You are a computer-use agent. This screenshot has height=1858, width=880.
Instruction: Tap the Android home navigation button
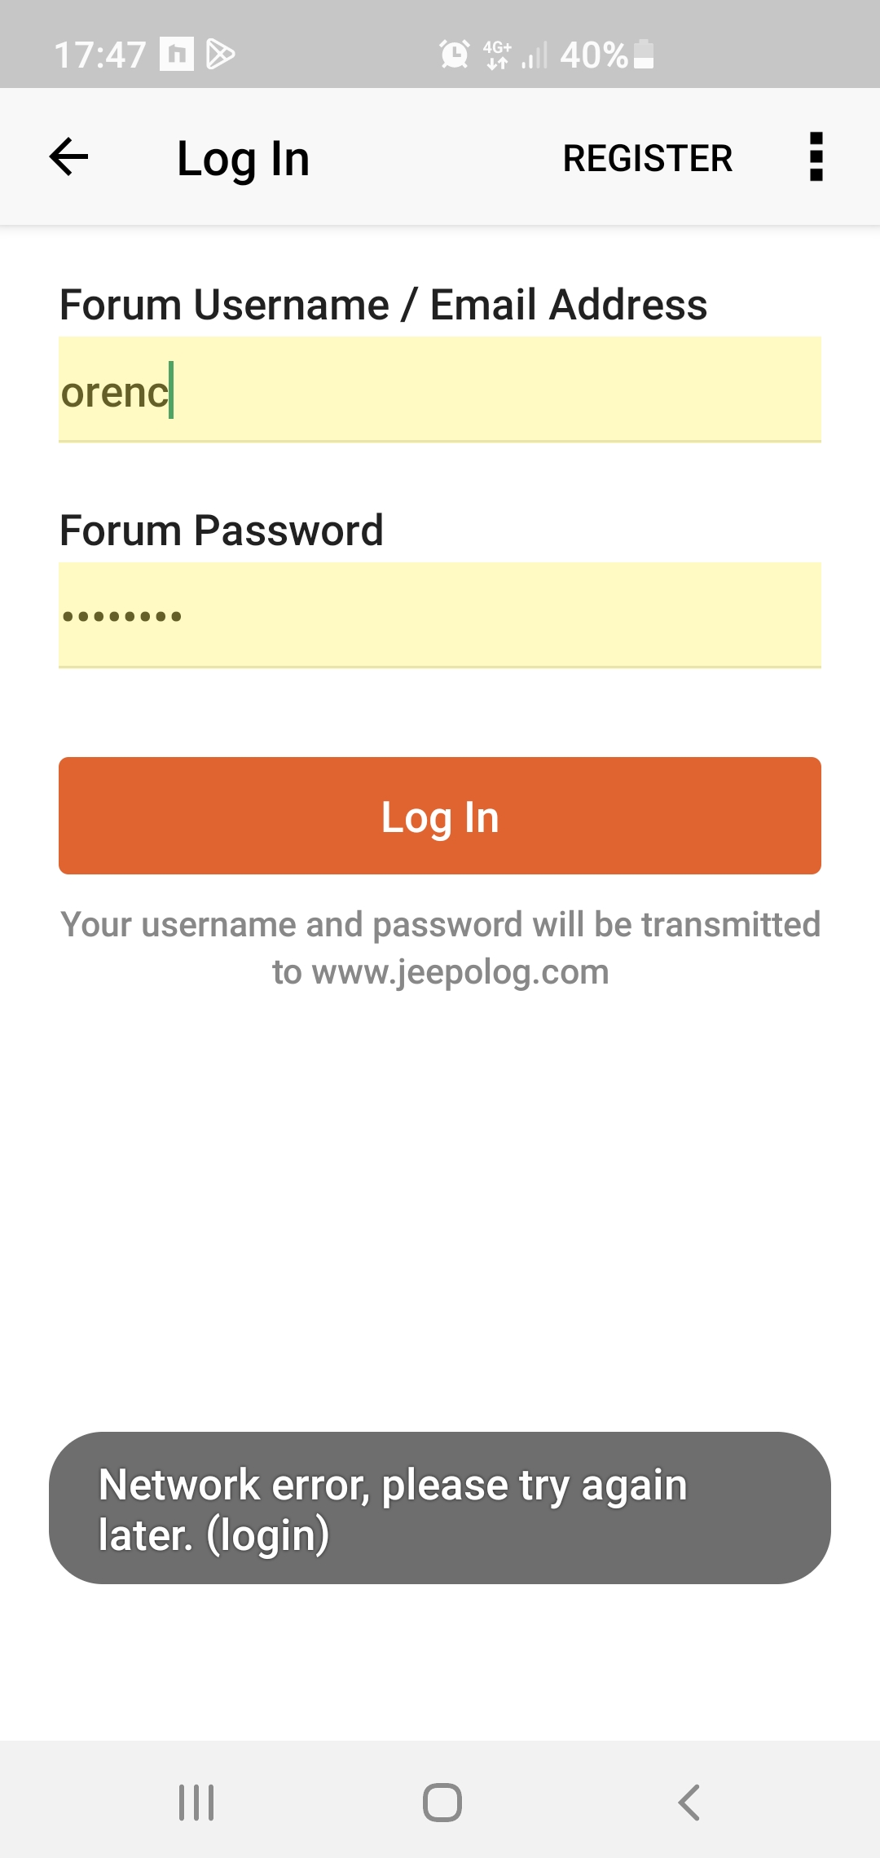coord(442,1802)
